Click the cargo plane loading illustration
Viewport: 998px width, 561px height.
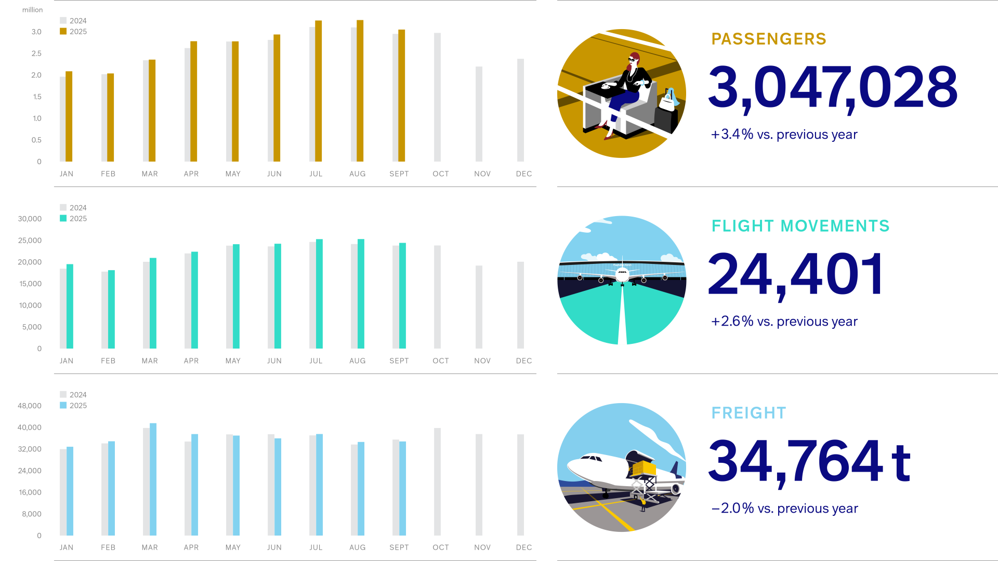(x=621, y=468)
